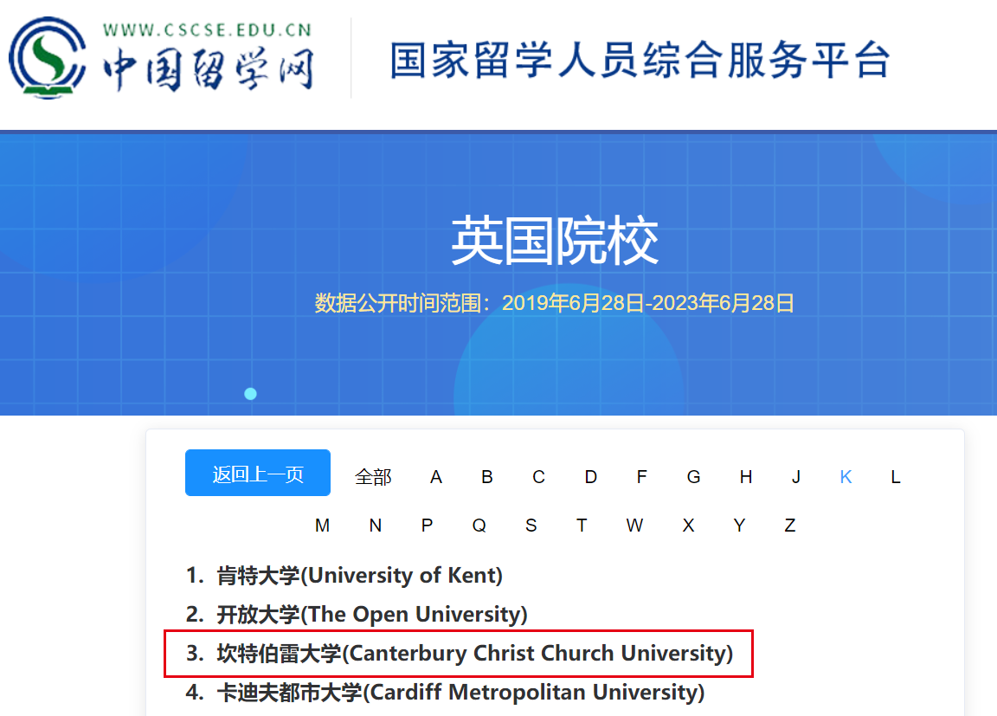Filter universities by letter Y

click(739, 526)
